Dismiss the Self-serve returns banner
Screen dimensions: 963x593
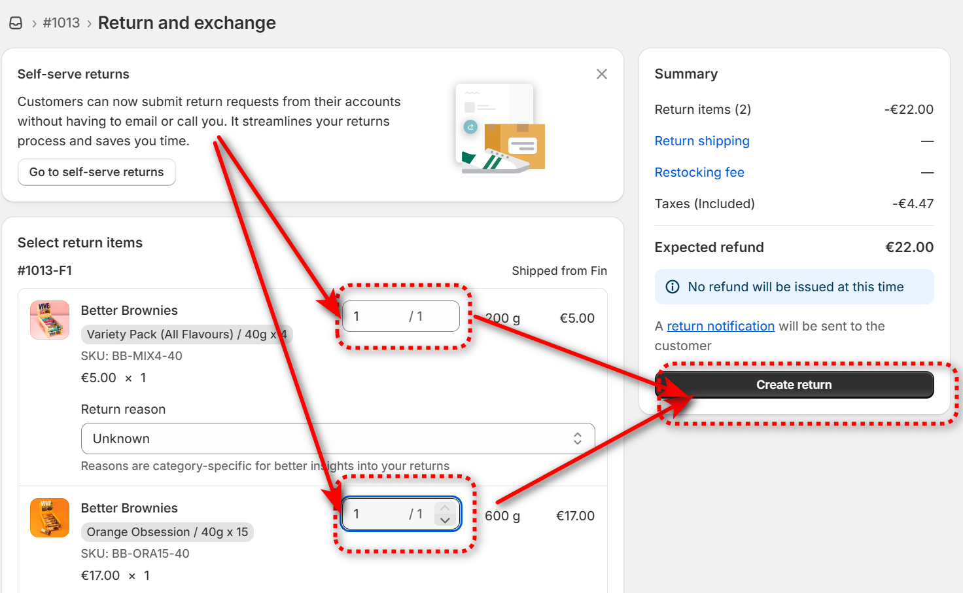point(601,74)
